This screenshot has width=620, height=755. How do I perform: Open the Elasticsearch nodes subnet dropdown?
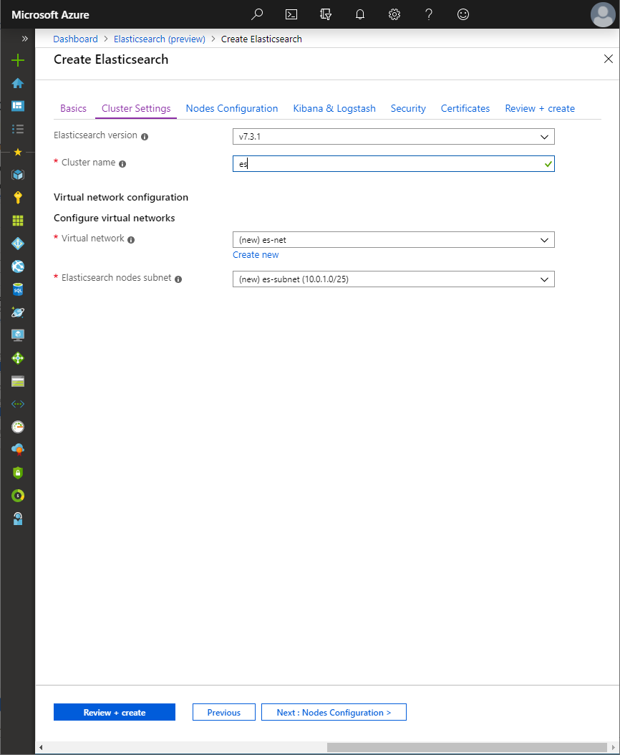(x=393, y=279)
